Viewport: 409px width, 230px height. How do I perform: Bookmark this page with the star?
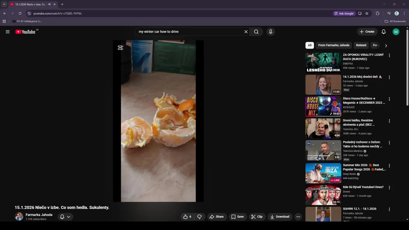click(x=367, y=13)
